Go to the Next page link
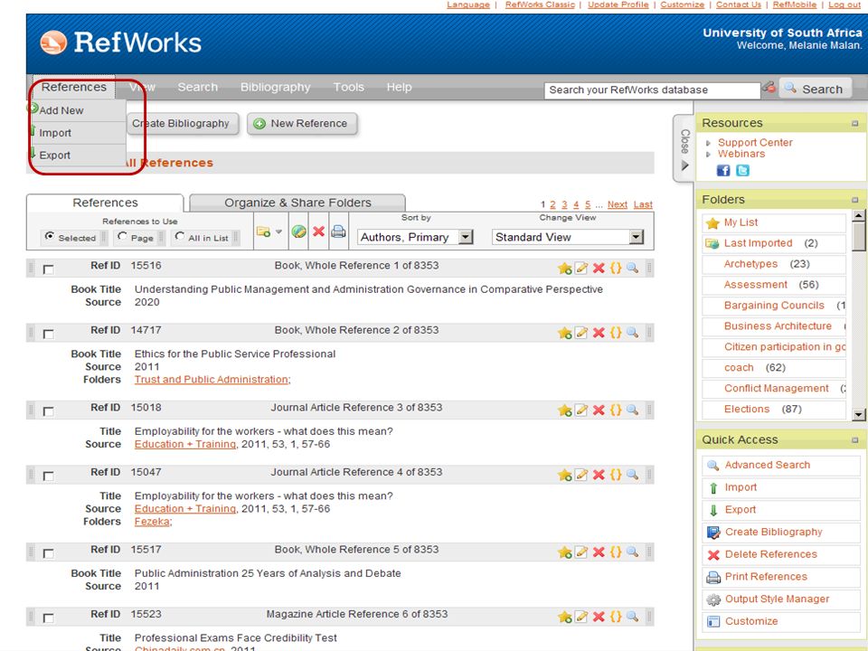Image resolution: width=868 pixels, height=651 pixels. [618, 204]
